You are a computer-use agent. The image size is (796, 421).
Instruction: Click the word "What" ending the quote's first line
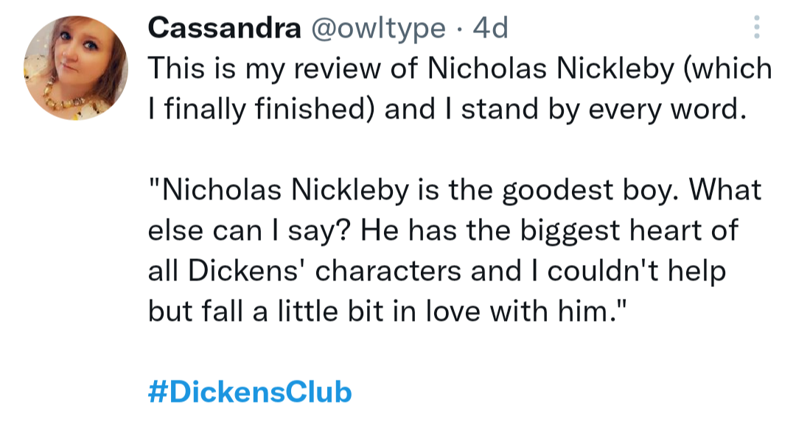[x=725, y=190]
